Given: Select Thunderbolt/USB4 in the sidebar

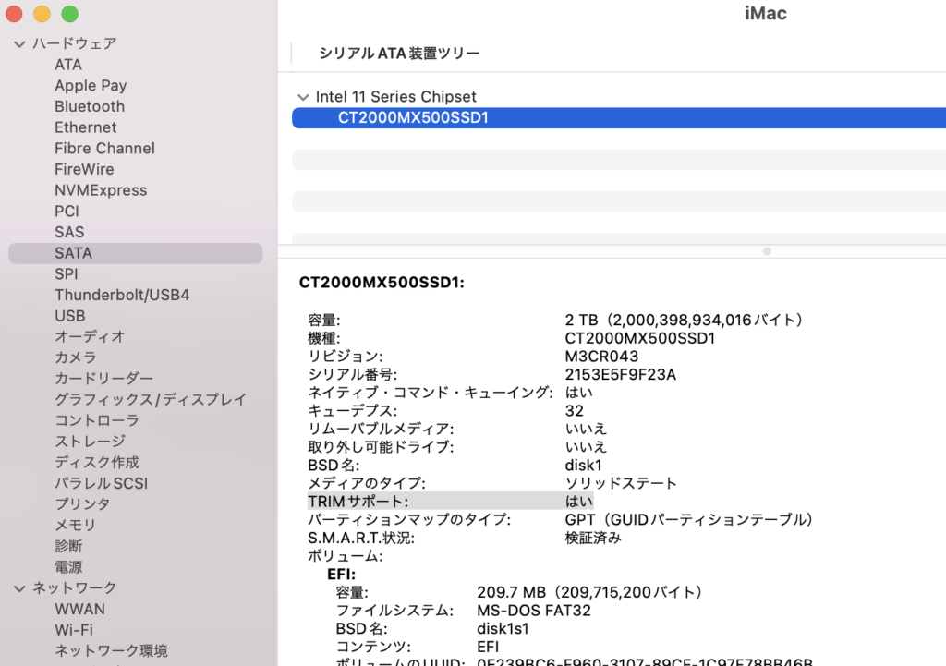Looking at the screenshot, I should pyautogui.click(x=122, y=295).
